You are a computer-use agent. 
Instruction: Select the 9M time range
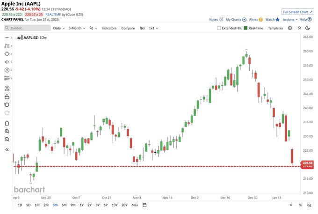tap(73, 205)
